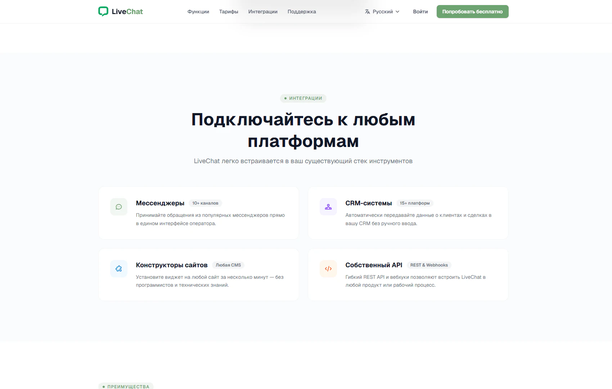This screenshot has height=389, width=612.
Task: Click the 15+ платформ badge
Action: 415,203
